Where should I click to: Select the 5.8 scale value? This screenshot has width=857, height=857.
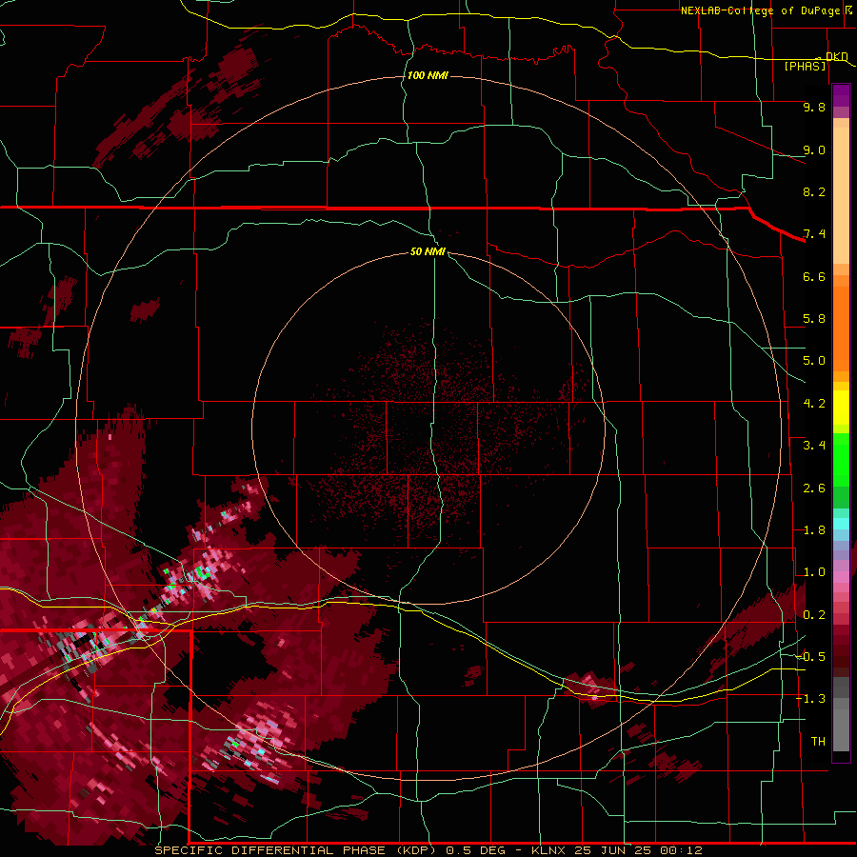coord(814,319)
